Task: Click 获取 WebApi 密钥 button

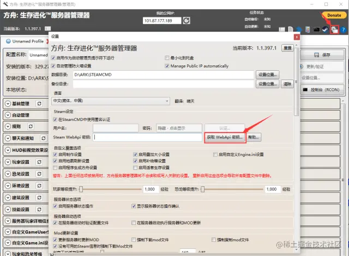Action: (225, 137)
